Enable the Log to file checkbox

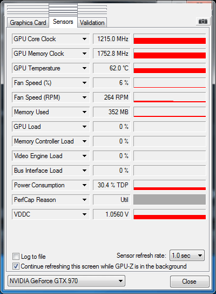pyautogui.click(x=16, y=256)
